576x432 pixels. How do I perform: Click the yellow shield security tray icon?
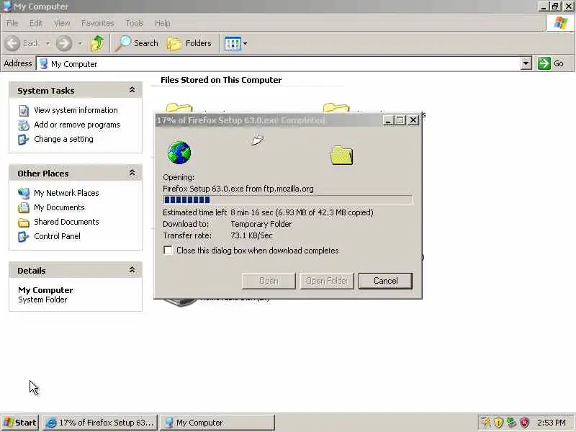coord(498,423)
